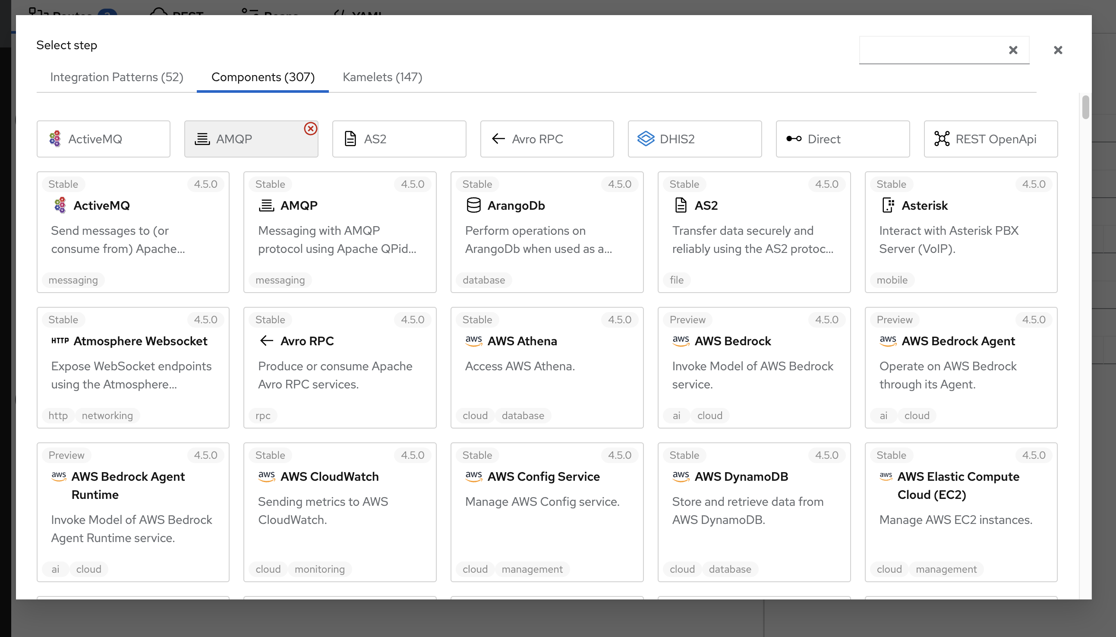Screen dimensions: 1116x637
Task: Close the Select step dialog
Action: pos(1057,50)
